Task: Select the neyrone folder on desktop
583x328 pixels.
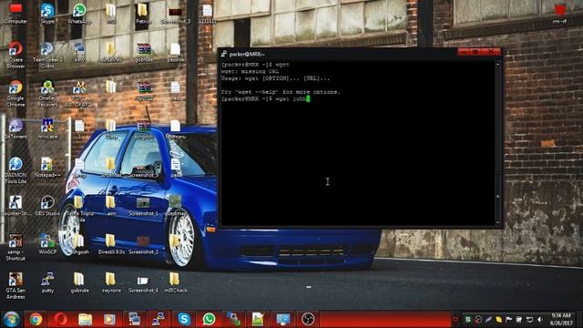Action: 111,282
